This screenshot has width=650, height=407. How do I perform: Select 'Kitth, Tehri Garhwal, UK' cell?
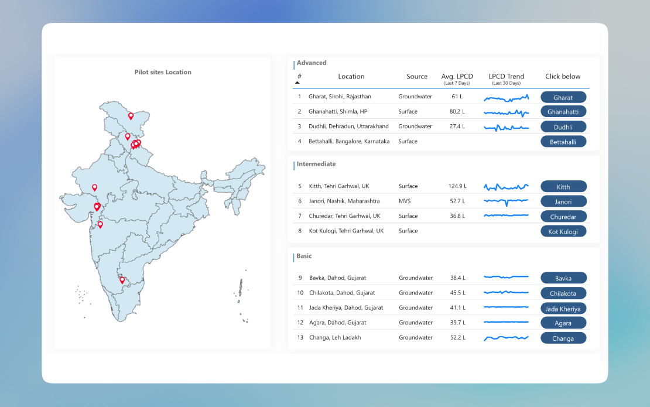(x=338, y=186)
